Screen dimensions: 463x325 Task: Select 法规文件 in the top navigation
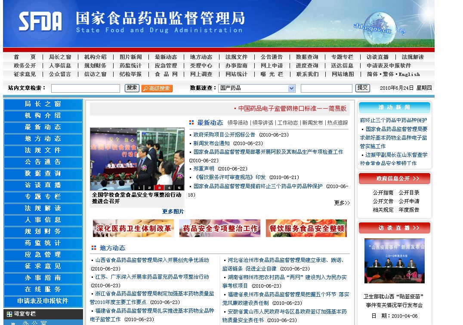tap(236, 57)
